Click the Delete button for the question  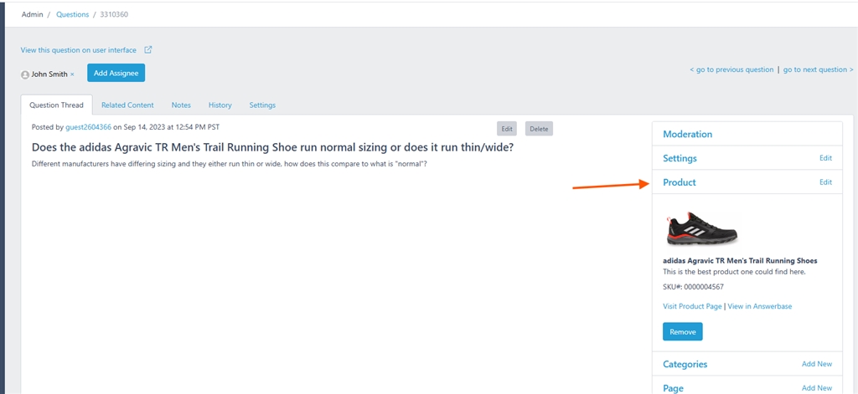pyautogui.click(x=539, y=129)
